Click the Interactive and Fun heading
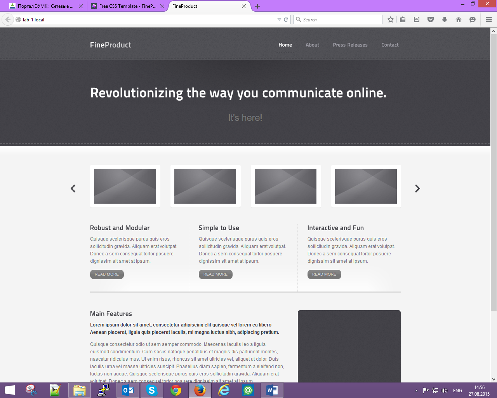Image resolution: width=497 pixels, height=398 pixels. (x=335, y=228)
